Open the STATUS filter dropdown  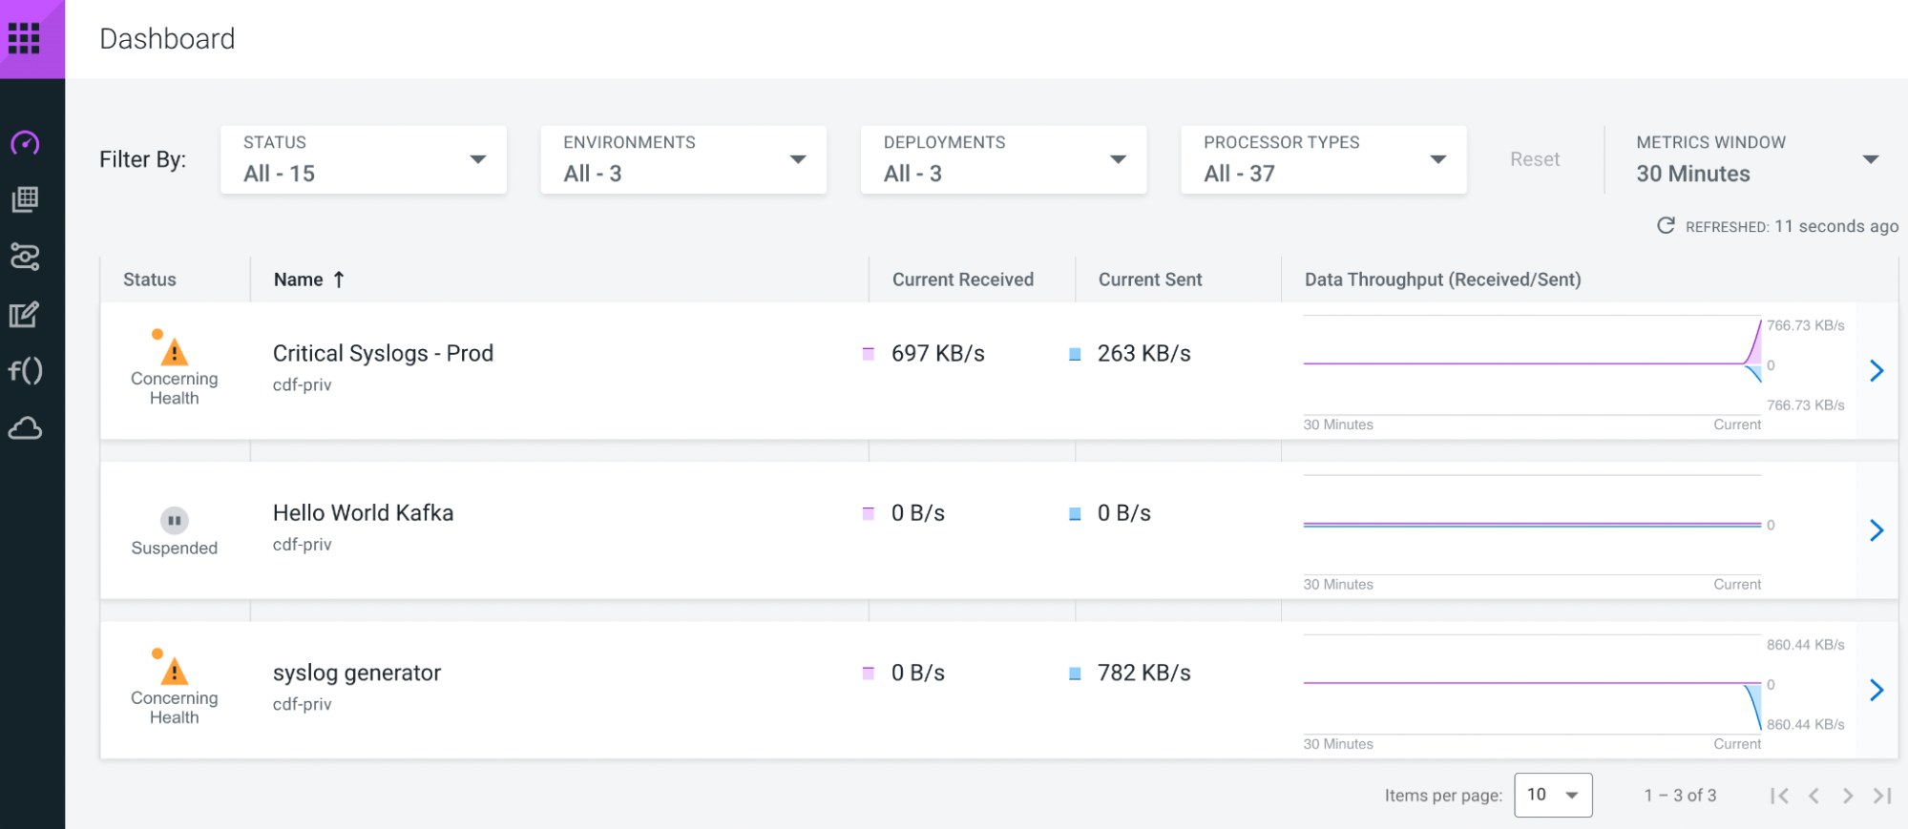click(364, 159)
